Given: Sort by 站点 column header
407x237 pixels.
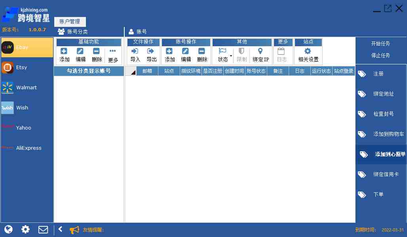Looking at the screenshot, I should point(169,71).
